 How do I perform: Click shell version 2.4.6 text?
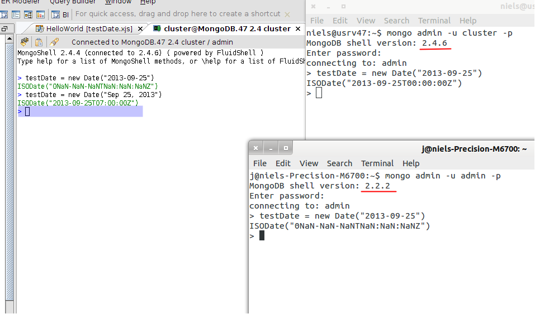click(434, 44)
